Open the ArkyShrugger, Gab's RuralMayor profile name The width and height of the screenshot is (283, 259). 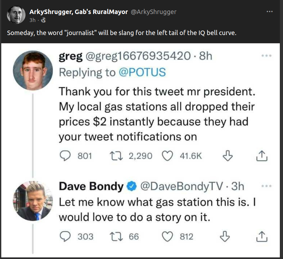pos(78,12)
